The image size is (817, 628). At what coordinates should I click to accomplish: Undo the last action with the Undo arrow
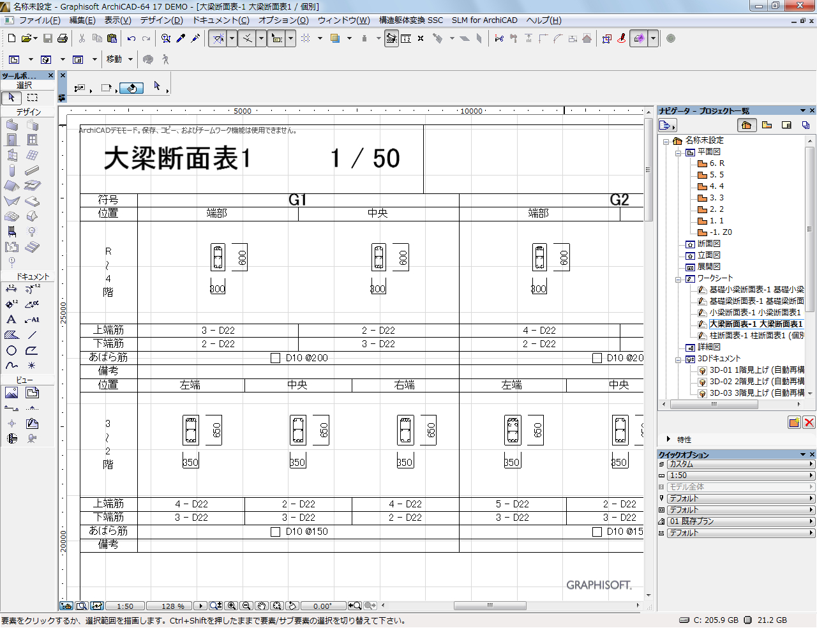click(x=131, y=38)
